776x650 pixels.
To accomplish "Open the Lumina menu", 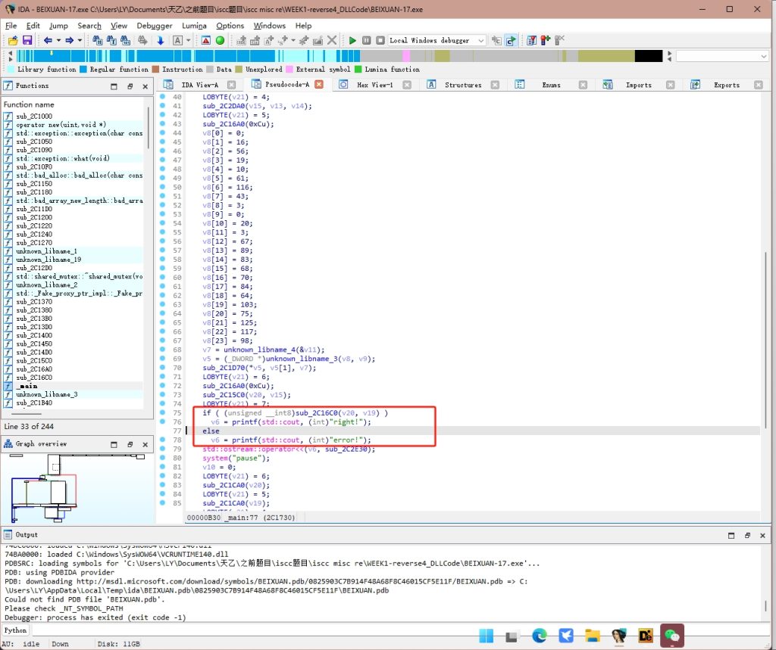I will (194, 26).
